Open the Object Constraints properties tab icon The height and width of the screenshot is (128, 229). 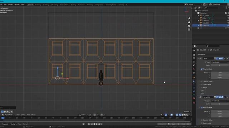(x=194, y=91)
